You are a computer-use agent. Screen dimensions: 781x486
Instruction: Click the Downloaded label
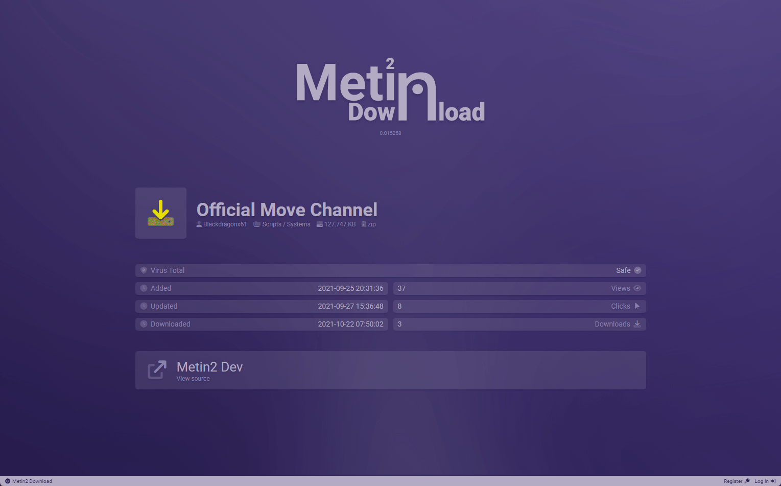pos(171,324)
